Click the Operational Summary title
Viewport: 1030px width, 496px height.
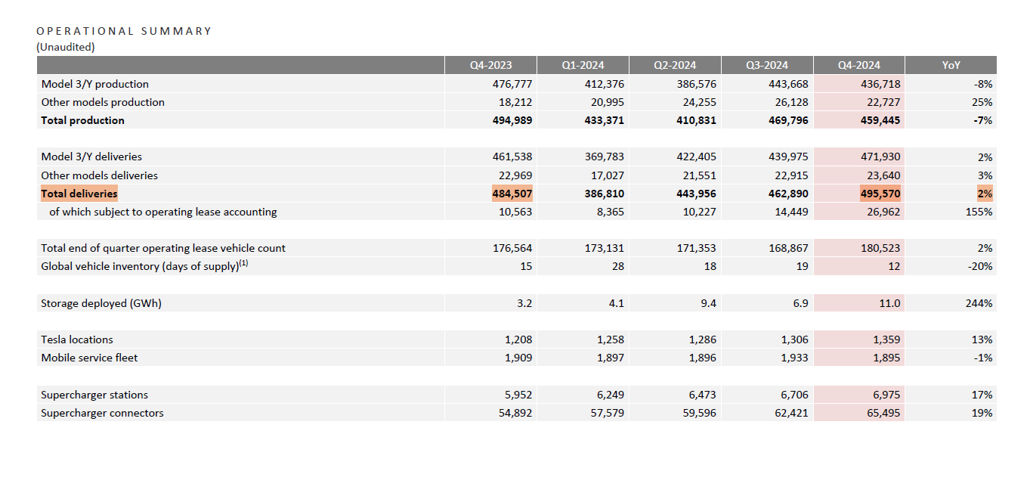[124, 31]
